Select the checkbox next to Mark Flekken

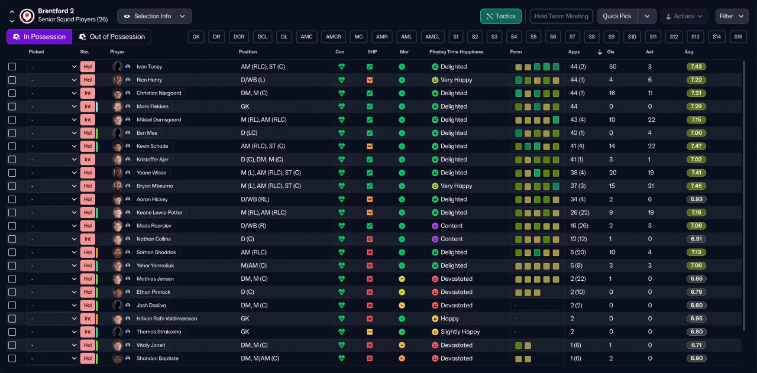pyautogui.click(x=12, y=106)
